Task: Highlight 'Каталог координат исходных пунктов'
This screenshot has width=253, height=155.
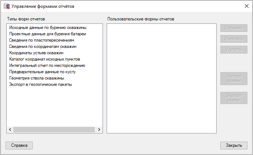Action: tap(45, 59)
